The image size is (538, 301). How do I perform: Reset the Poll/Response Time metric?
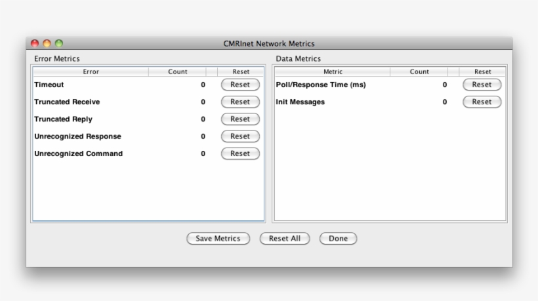tap(482, 85)
